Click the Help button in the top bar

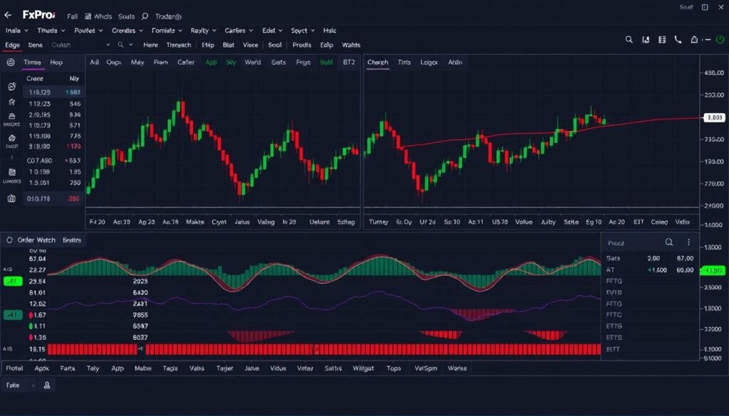coord(207,45)
